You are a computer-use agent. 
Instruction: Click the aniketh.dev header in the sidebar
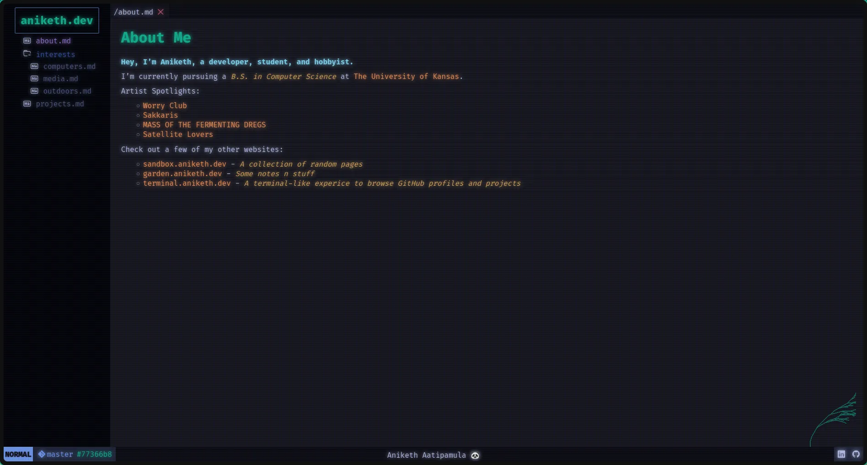[x=57, y=20]
